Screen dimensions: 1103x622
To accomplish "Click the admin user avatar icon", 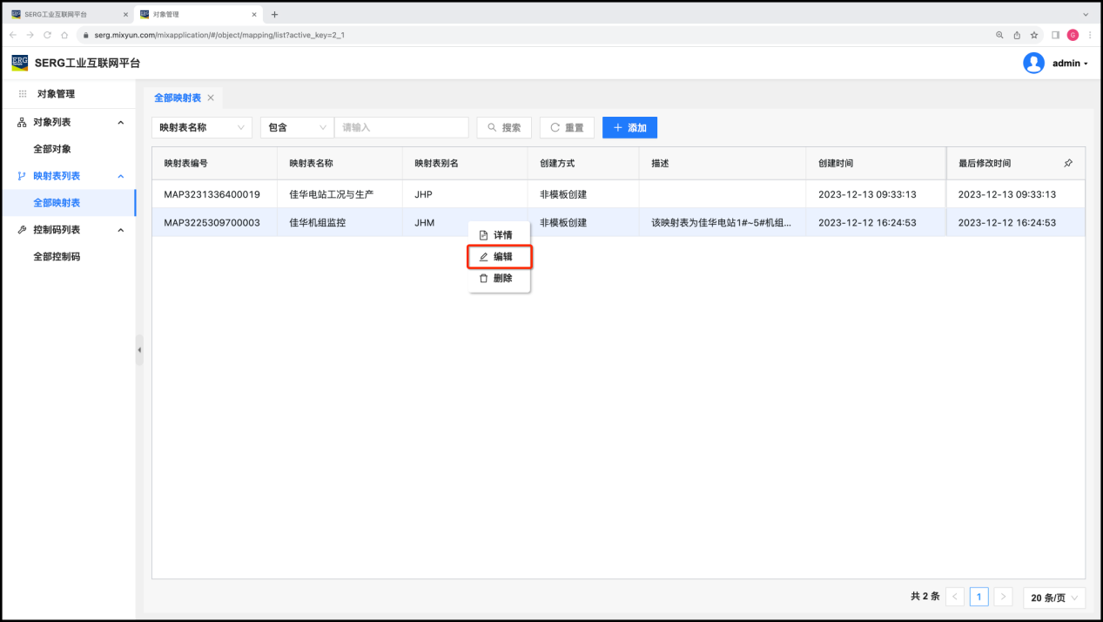I will (x=1033, y=63).
